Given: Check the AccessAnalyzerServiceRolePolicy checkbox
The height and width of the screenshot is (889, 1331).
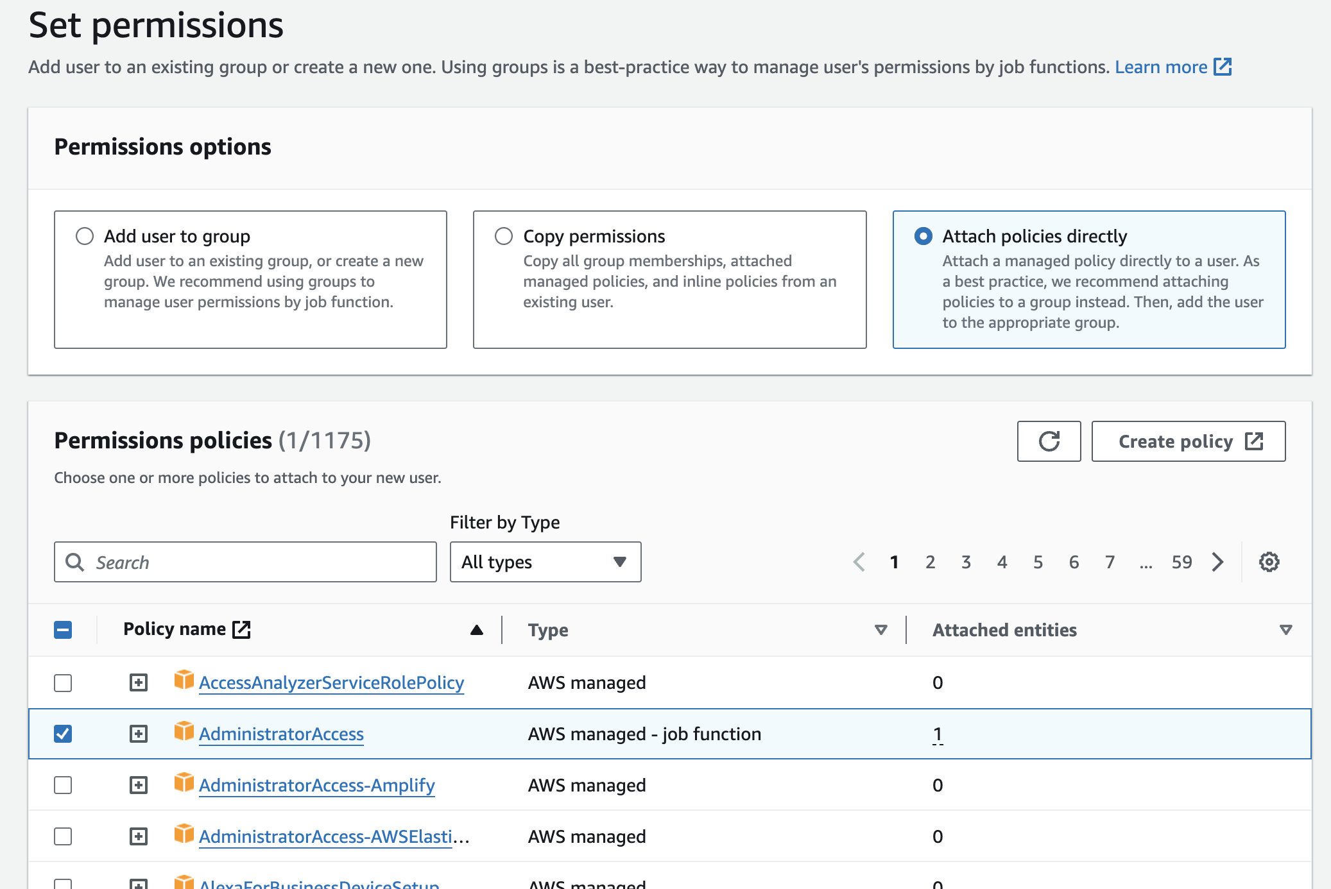Looking at the screenshot, I should (63, 682).
